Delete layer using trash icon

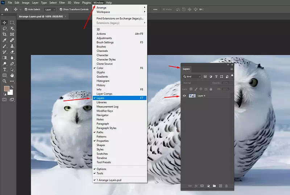click(x=226, y=186)
